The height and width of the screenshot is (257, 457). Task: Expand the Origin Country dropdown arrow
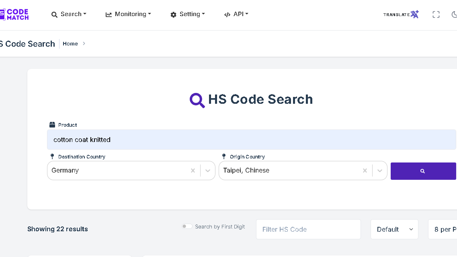[x=379, y=171]
